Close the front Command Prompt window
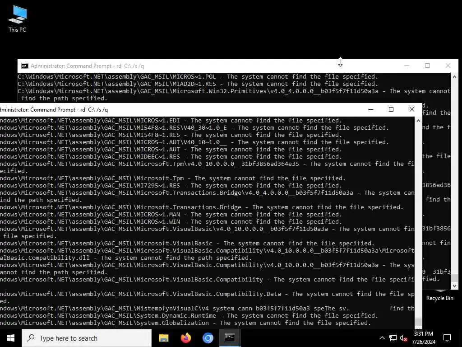This screenshot has height=347, width=462. pos(412,109)
